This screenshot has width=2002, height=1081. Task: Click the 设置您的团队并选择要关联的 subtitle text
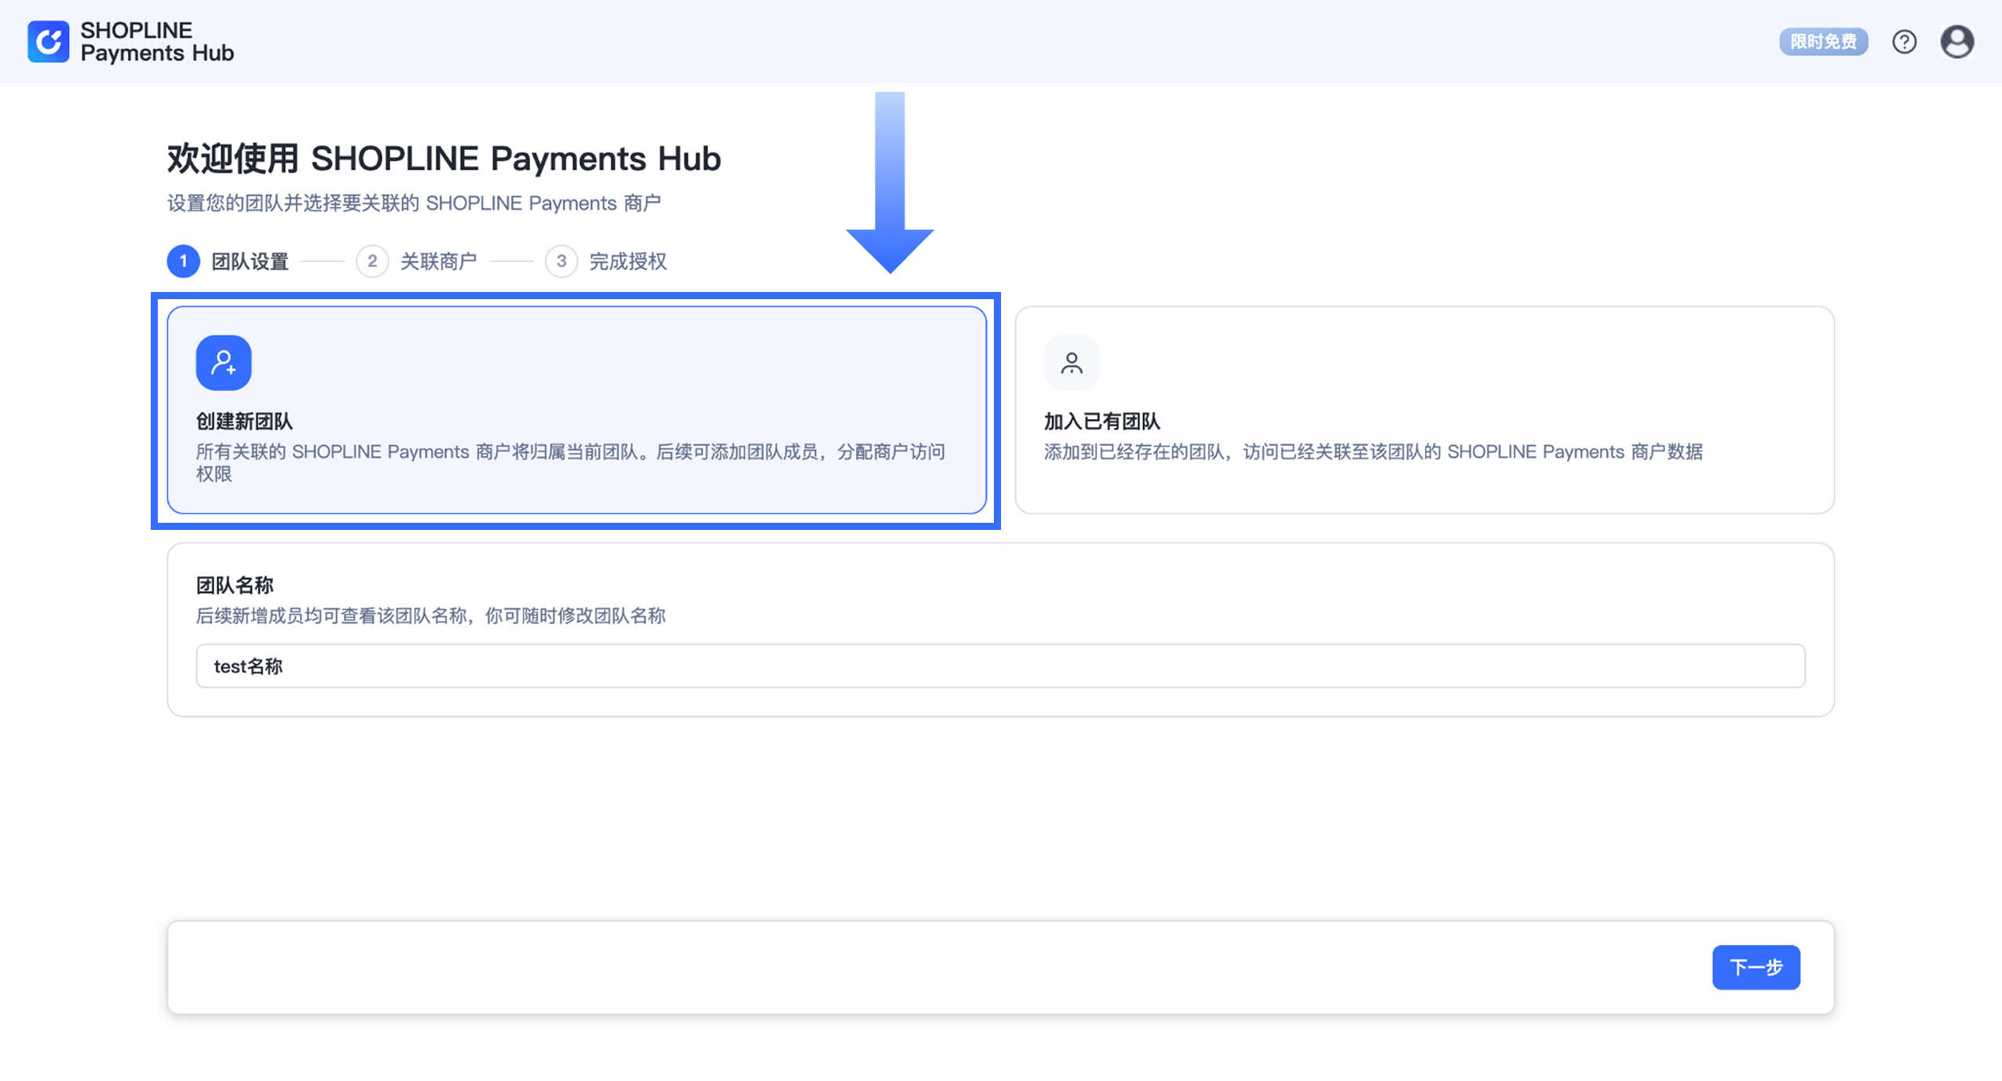(x=414, y=203)
